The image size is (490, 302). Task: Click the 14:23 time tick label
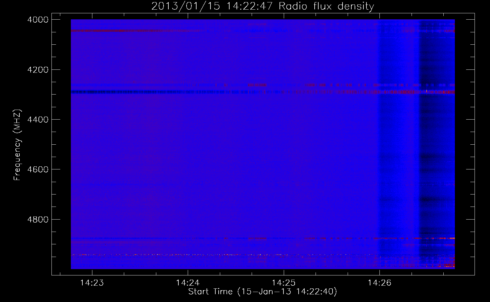(x=92, y=283)
